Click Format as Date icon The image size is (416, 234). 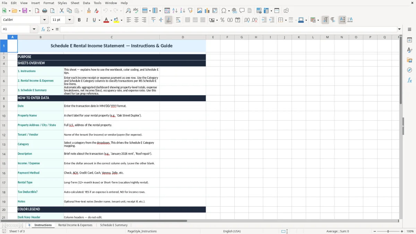[x=237, y=20]
